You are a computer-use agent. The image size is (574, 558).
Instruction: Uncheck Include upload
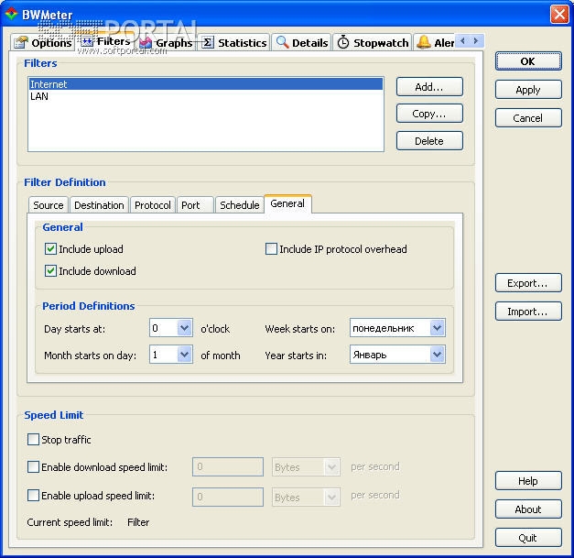[50, 249]
